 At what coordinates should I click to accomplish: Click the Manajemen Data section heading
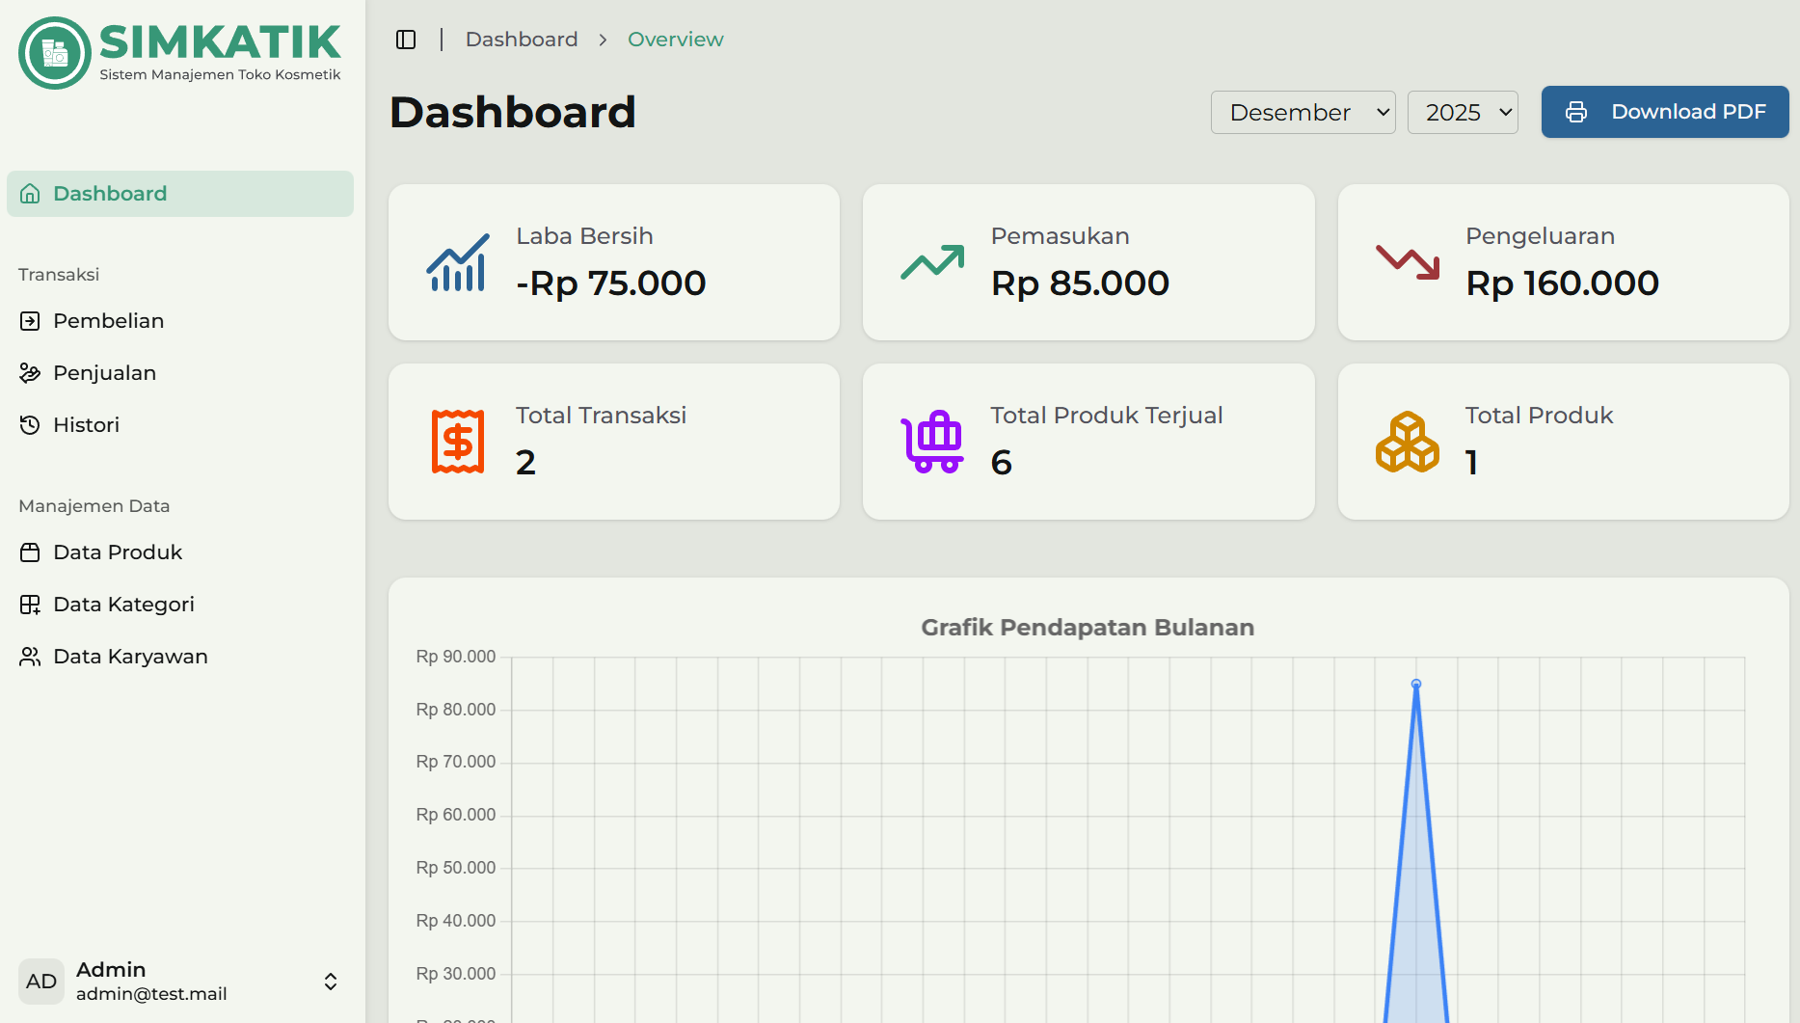click(x=94, y=506)
